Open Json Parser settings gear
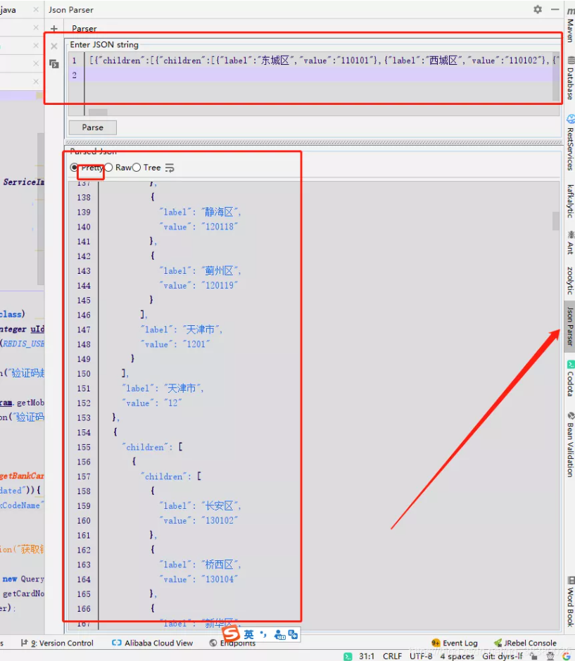575x661 pixels. [538, 9]
